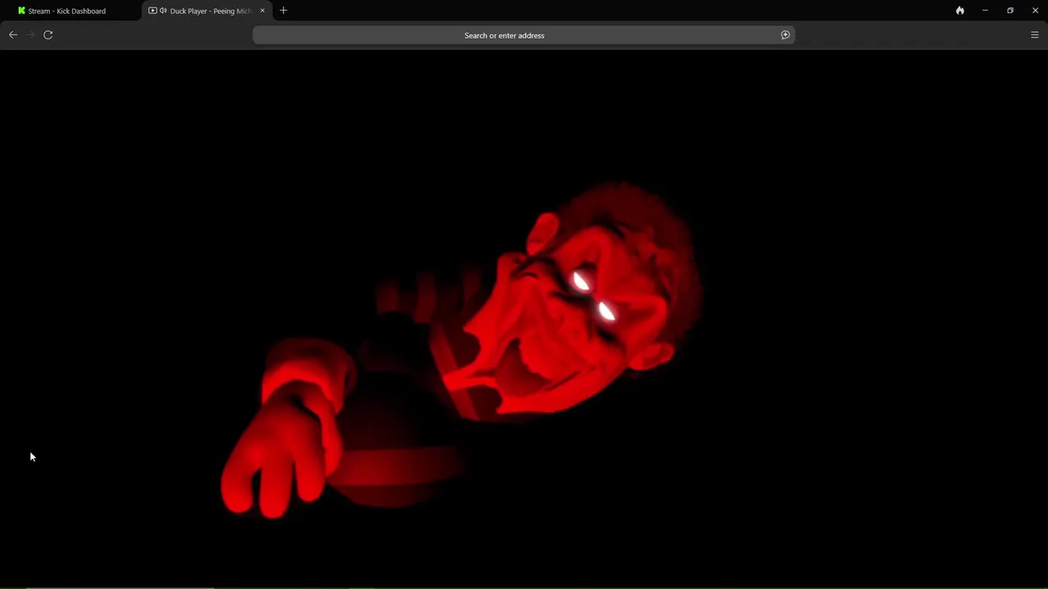Click the Kick favicon on the first tab

(21, 11)
